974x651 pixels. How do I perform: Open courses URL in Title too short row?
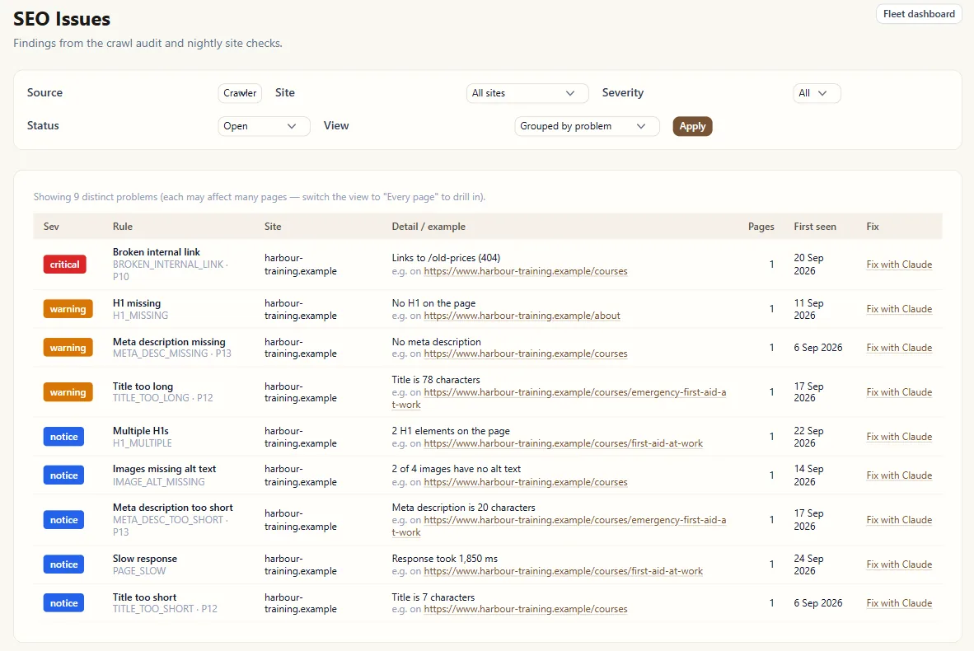pos(526,609)
